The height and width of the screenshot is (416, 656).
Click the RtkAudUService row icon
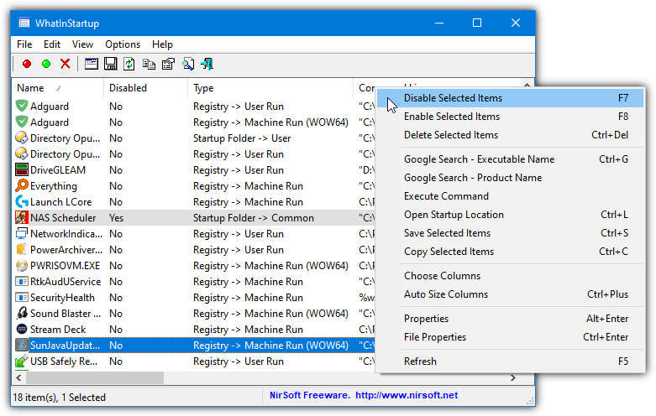21,282
